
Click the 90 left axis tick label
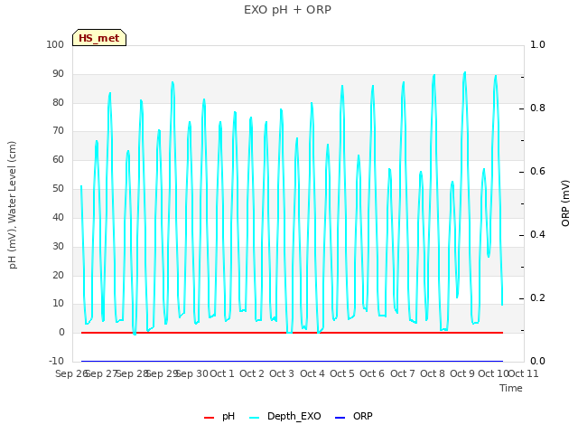click(x=58, y=74)
